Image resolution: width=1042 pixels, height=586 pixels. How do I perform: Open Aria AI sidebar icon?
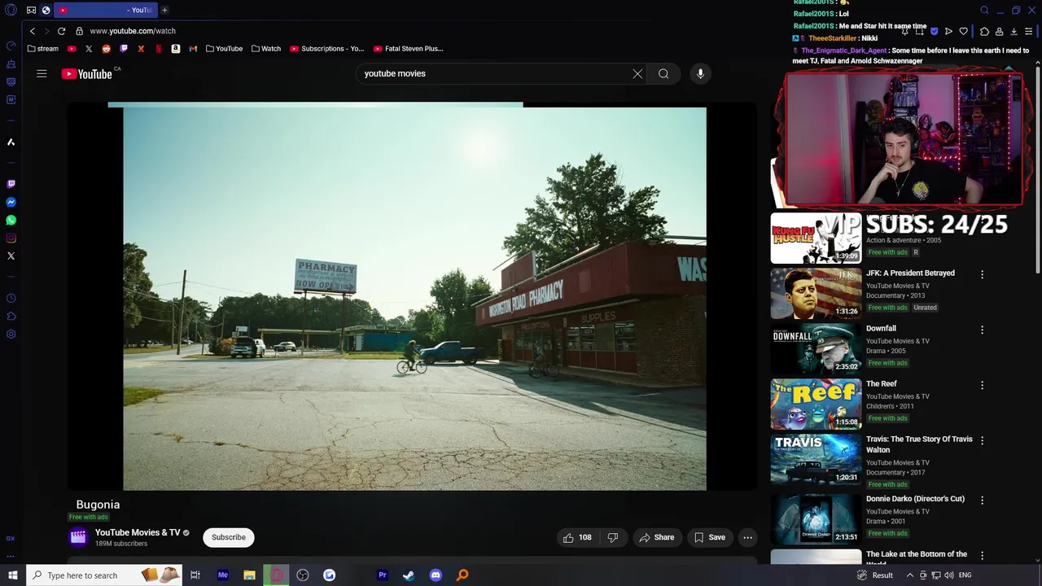tap(11, 142)
